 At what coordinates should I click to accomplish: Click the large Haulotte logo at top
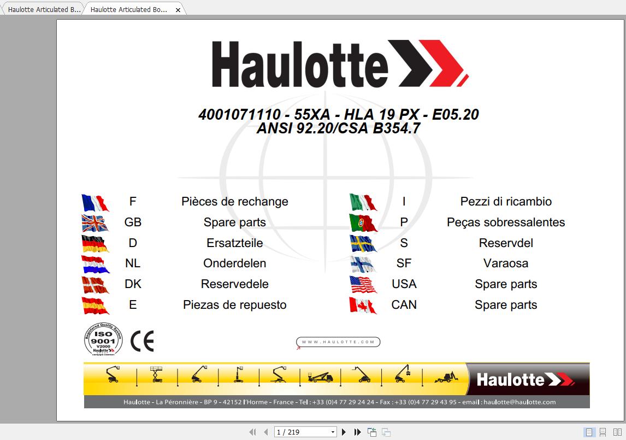tap(340, 63)
